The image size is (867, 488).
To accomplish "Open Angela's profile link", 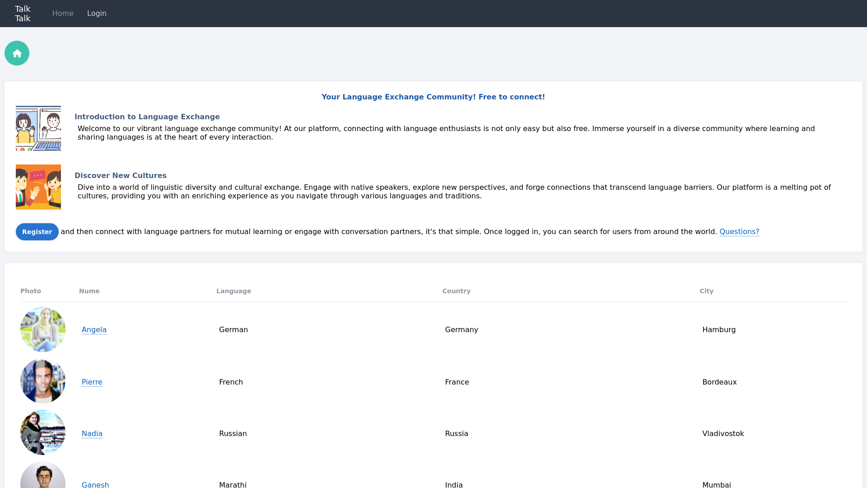I will (x=94, y=330).
